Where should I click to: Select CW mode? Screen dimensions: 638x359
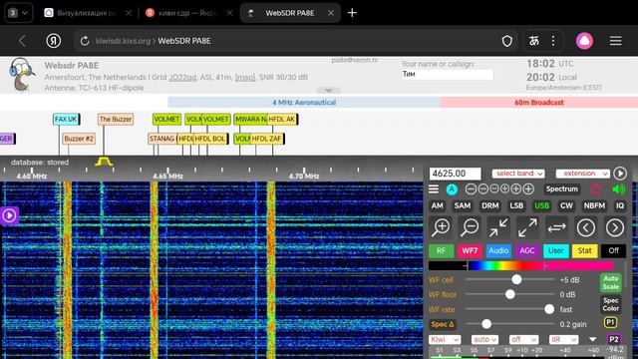click(566, 206)
